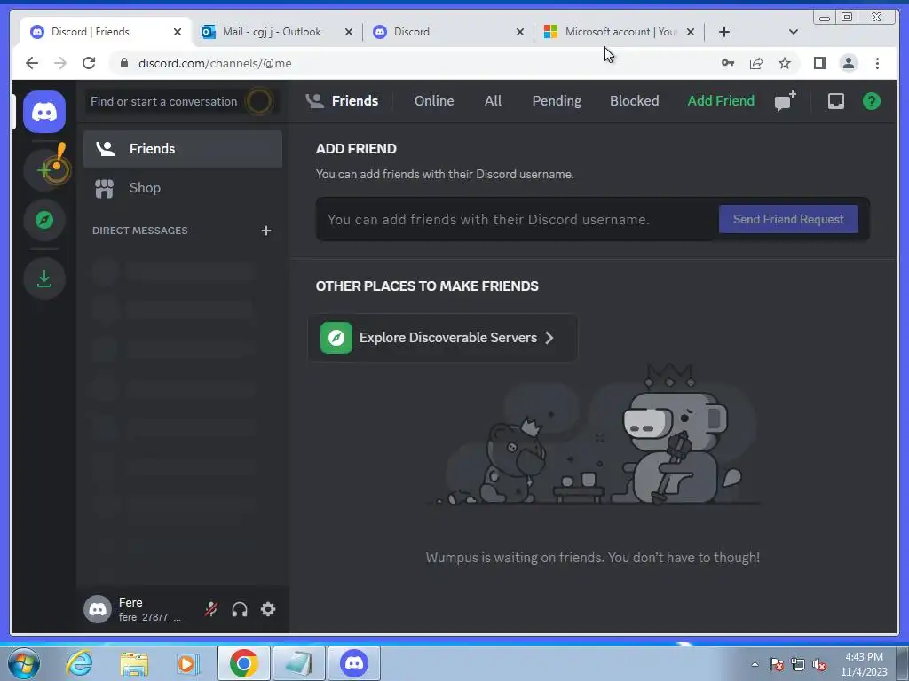Screen dimensions: 909x681
Task: Toggle browser side panel icon
Action: (x=819, y=63)
